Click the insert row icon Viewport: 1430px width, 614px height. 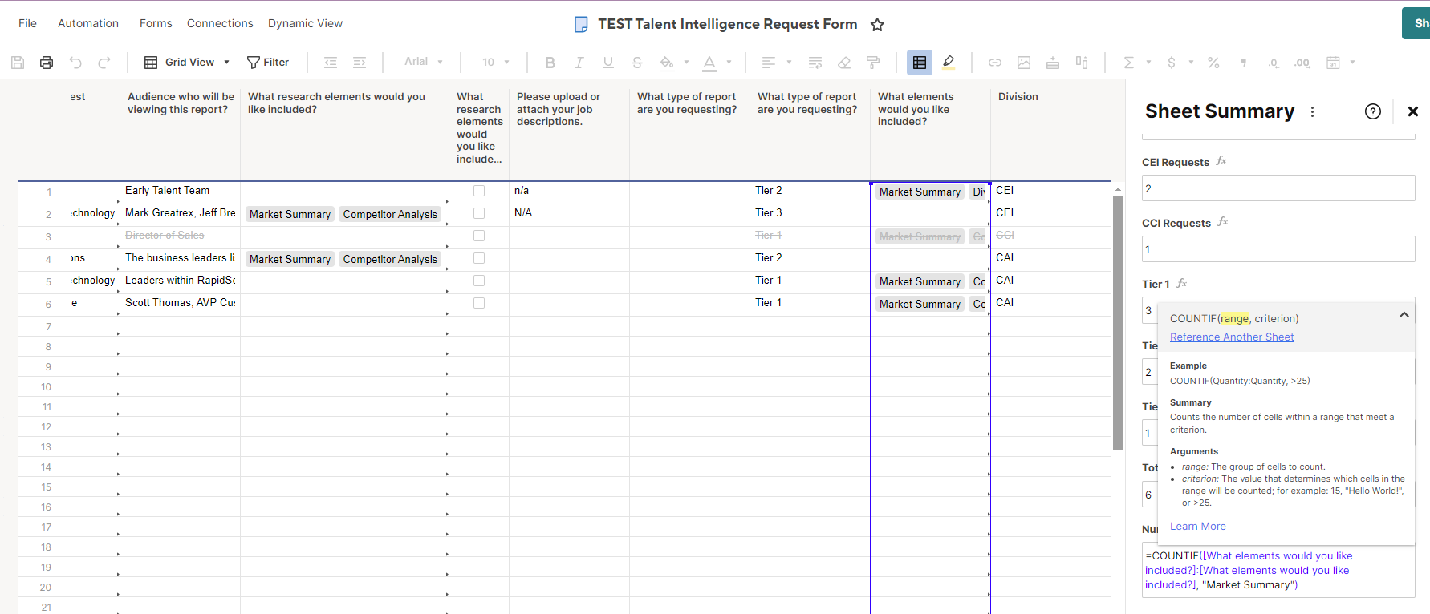tap(1053, 63)
